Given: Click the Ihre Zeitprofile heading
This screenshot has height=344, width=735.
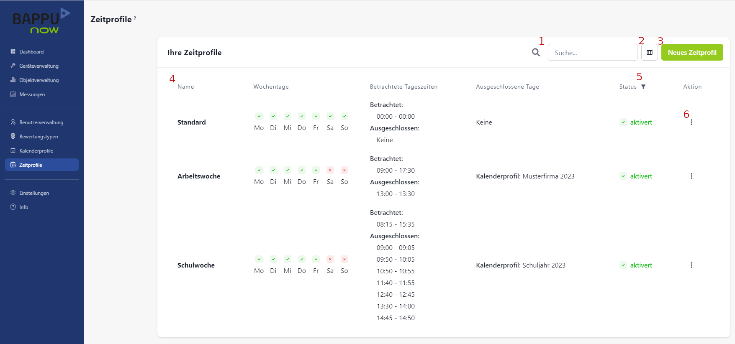Looking at the screenshot, I should point(195,52).
